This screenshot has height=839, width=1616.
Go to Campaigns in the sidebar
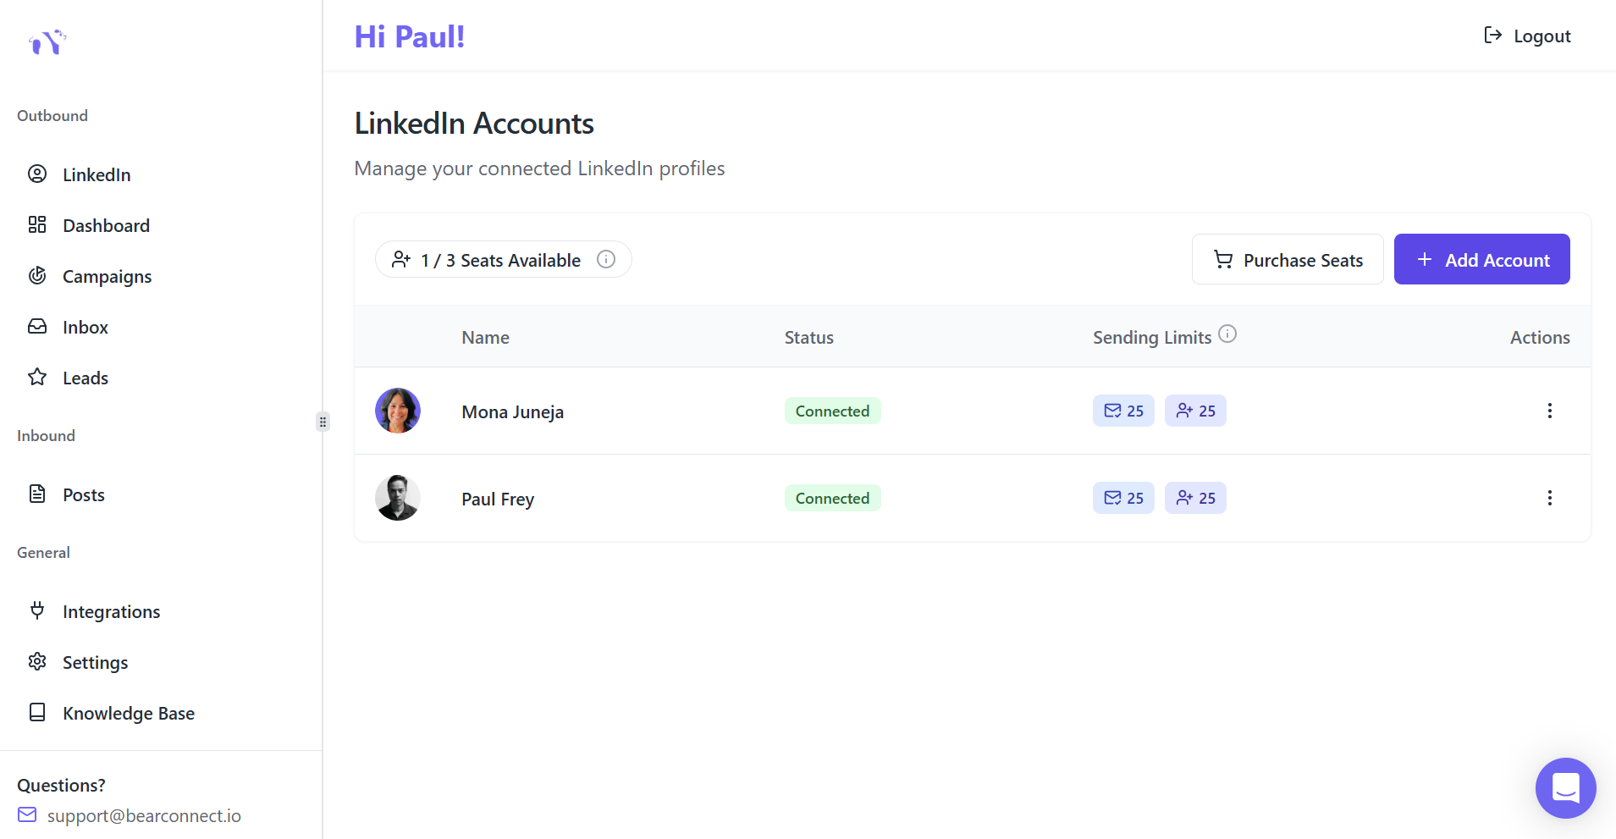tap(107, 277)
